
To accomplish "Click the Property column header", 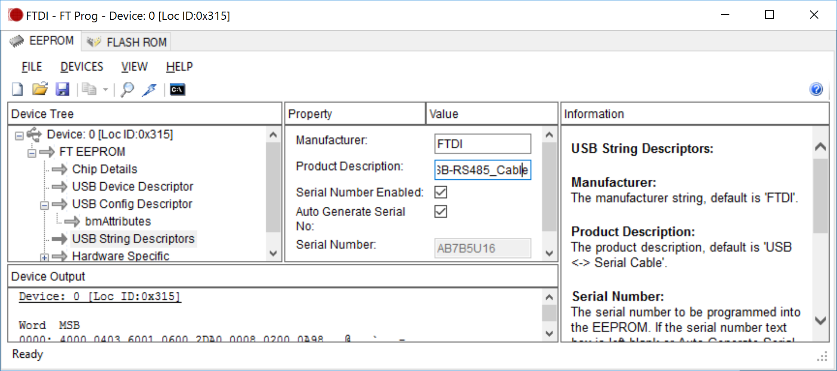I will [355, 114].
